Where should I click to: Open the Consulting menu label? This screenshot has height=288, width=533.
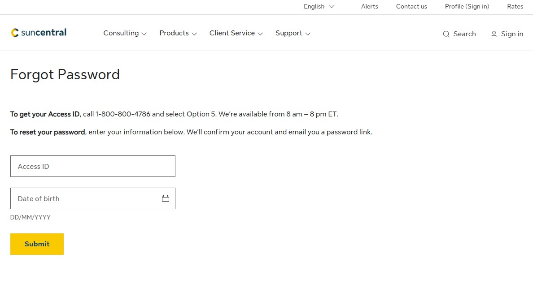coord(121,33)
